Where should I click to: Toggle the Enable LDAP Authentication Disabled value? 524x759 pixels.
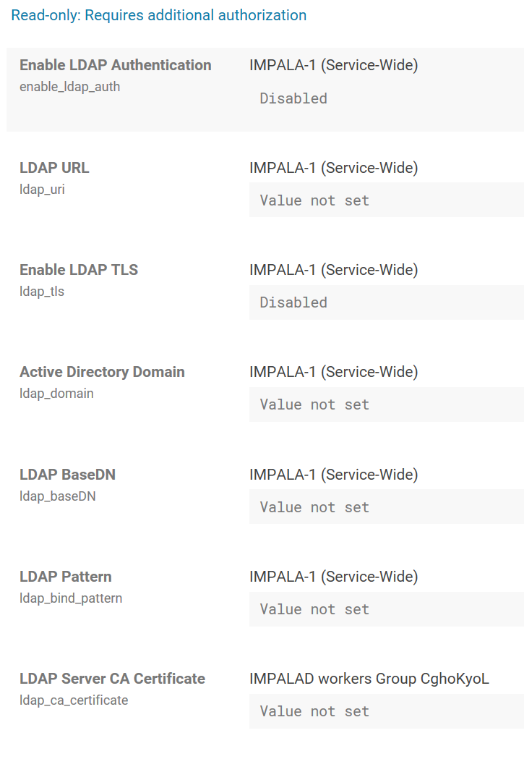293,98
